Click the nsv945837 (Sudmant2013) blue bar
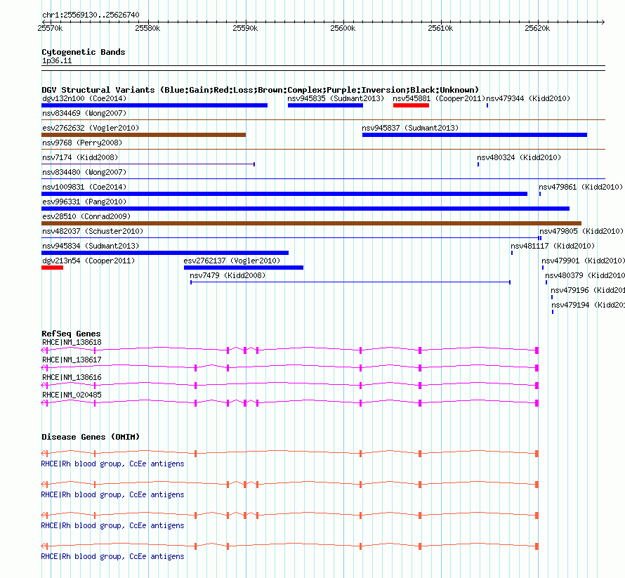 point(474,135)
